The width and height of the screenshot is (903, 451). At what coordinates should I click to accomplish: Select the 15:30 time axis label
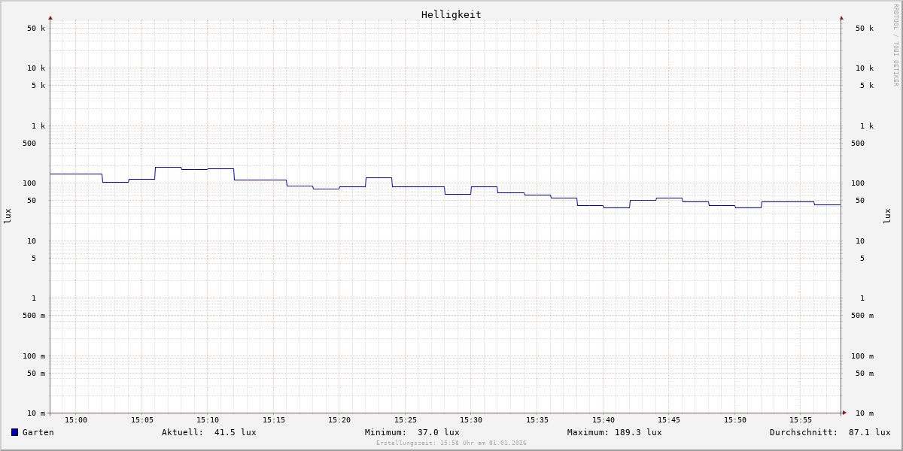pyautogui.click(x=471, y=420)
